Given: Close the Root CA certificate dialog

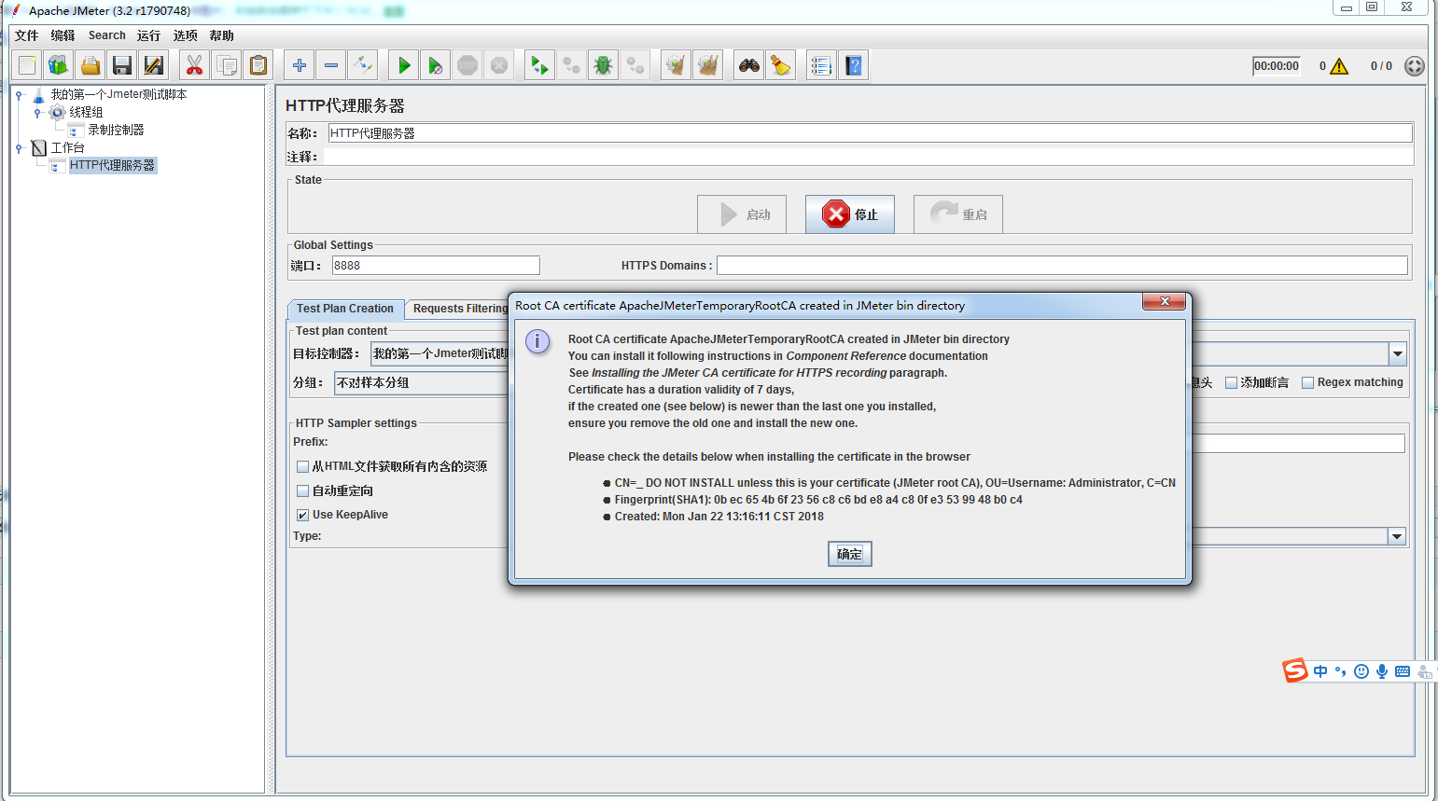Looking at the screenshot, I should (x=1164, y=301).
